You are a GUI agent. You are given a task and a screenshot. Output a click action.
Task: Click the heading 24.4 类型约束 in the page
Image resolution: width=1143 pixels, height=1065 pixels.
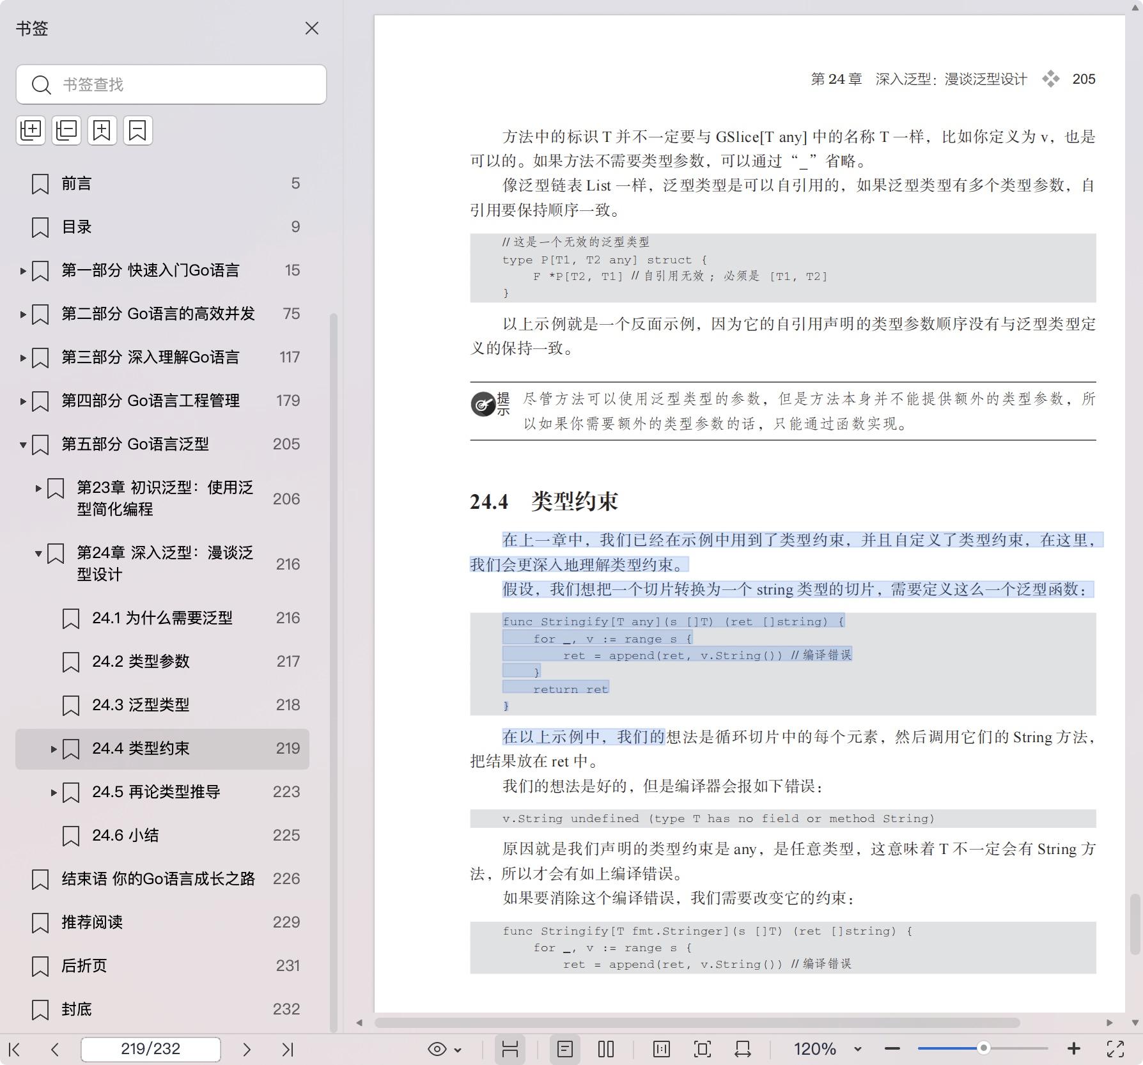[x=544, y=502]
